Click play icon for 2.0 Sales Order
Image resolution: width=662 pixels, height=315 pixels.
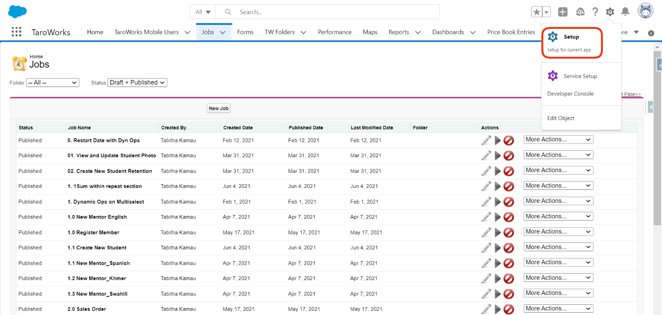click(498, 309)
